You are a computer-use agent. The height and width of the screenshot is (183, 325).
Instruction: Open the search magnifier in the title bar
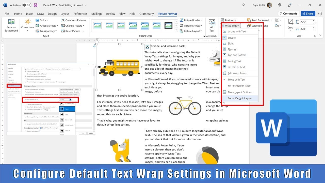243,5
